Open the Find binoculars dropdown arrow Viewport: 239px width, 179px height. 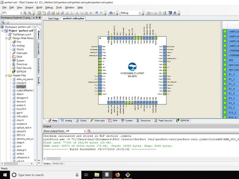pyautogui.click(x=114, y=13)
